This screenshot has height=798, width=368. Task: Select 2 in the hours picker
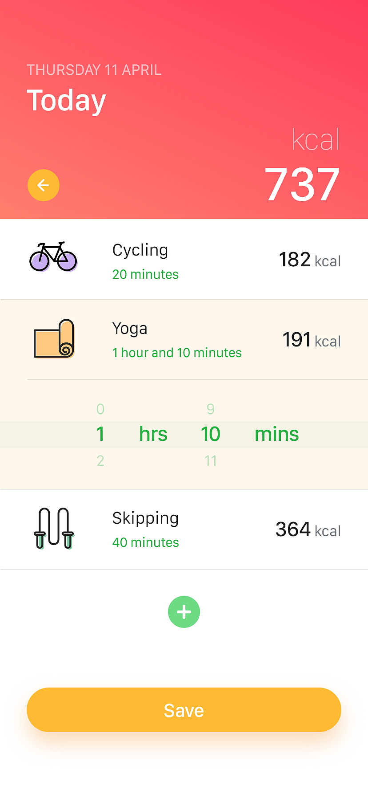[100, 460]
